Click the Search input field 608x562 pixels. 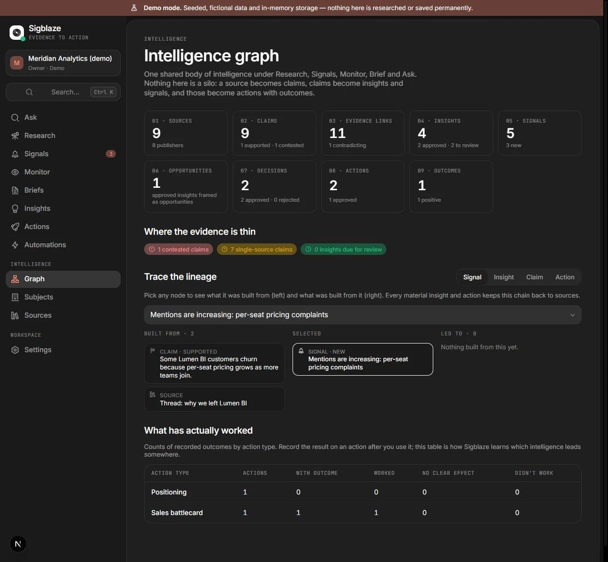coord(63,92)
